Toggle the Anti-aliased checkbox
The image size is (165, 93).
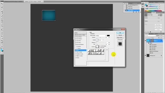101,46
